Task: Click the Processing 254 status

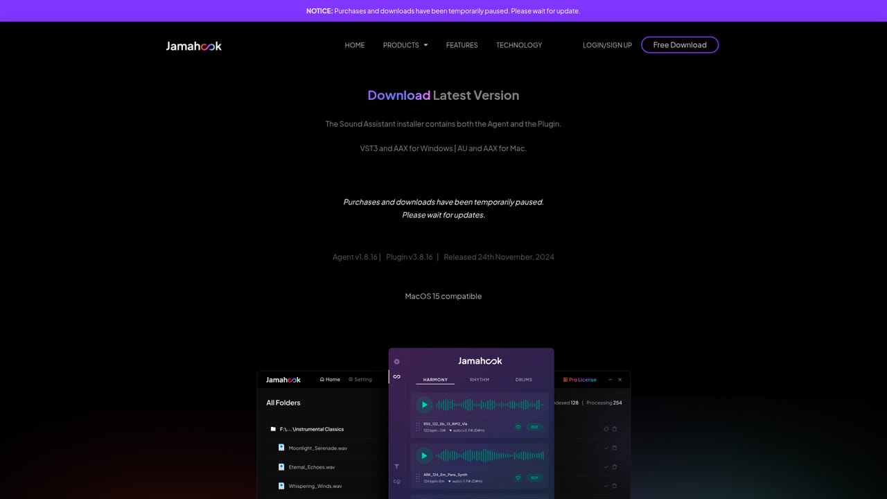Action: point(604,403)
